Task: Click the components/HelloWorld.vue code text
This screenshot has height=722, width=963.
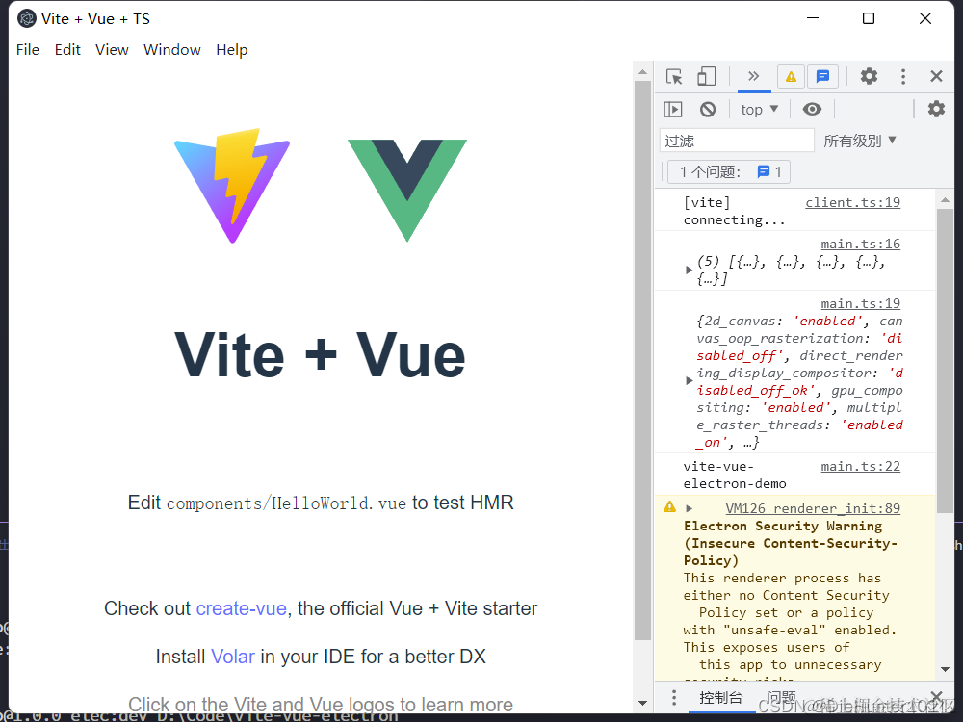Action: point(286,503)
